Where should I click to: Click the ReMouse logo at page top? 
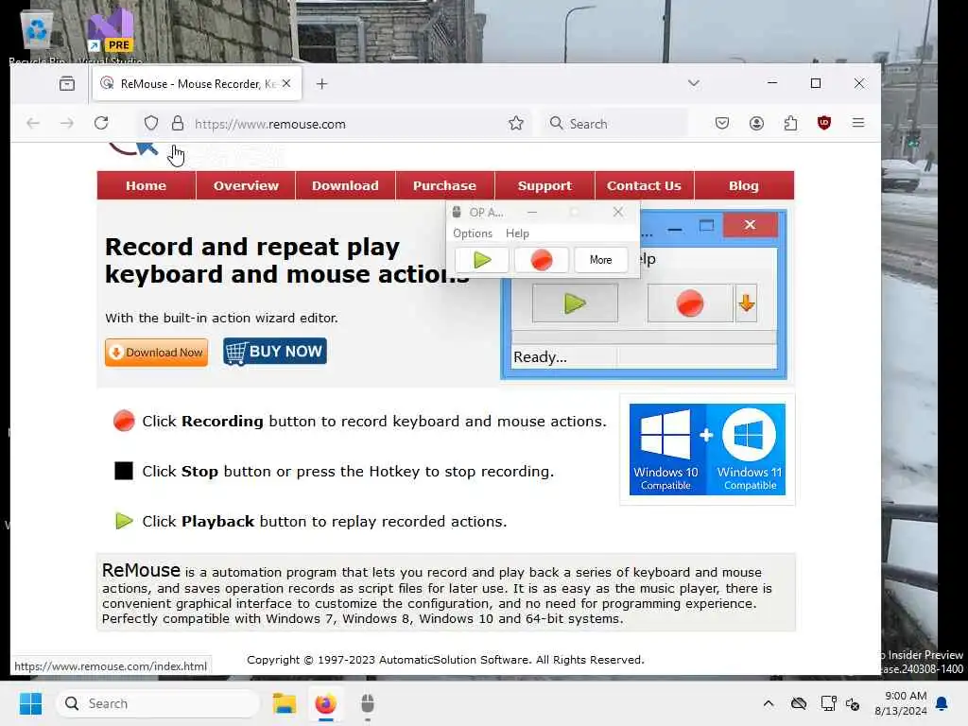[132, 148]
